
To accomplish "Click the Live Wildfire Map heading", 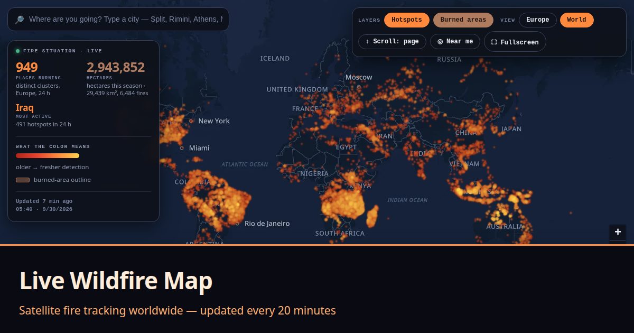I will [116, 281].
